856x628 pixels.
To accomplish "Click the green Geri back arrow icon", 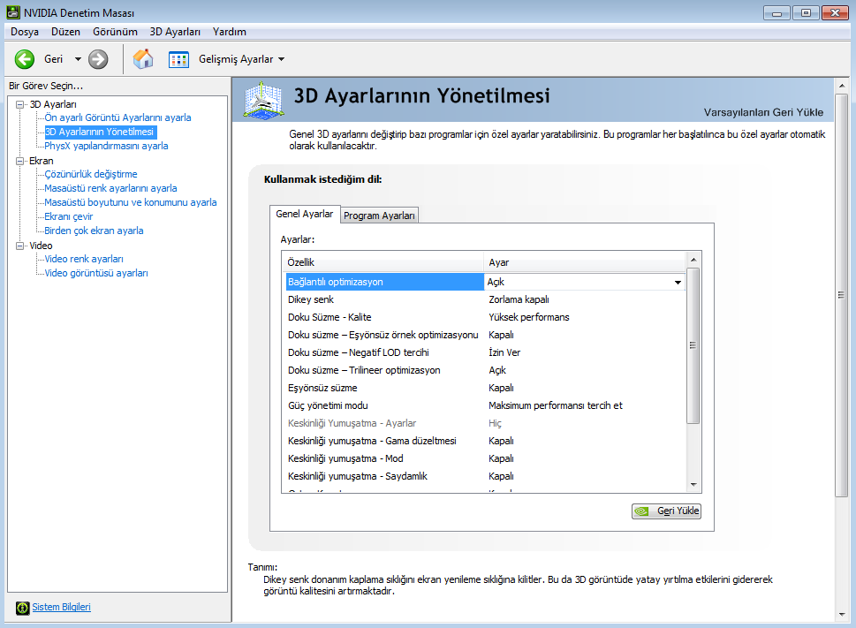I will [25, 59].
